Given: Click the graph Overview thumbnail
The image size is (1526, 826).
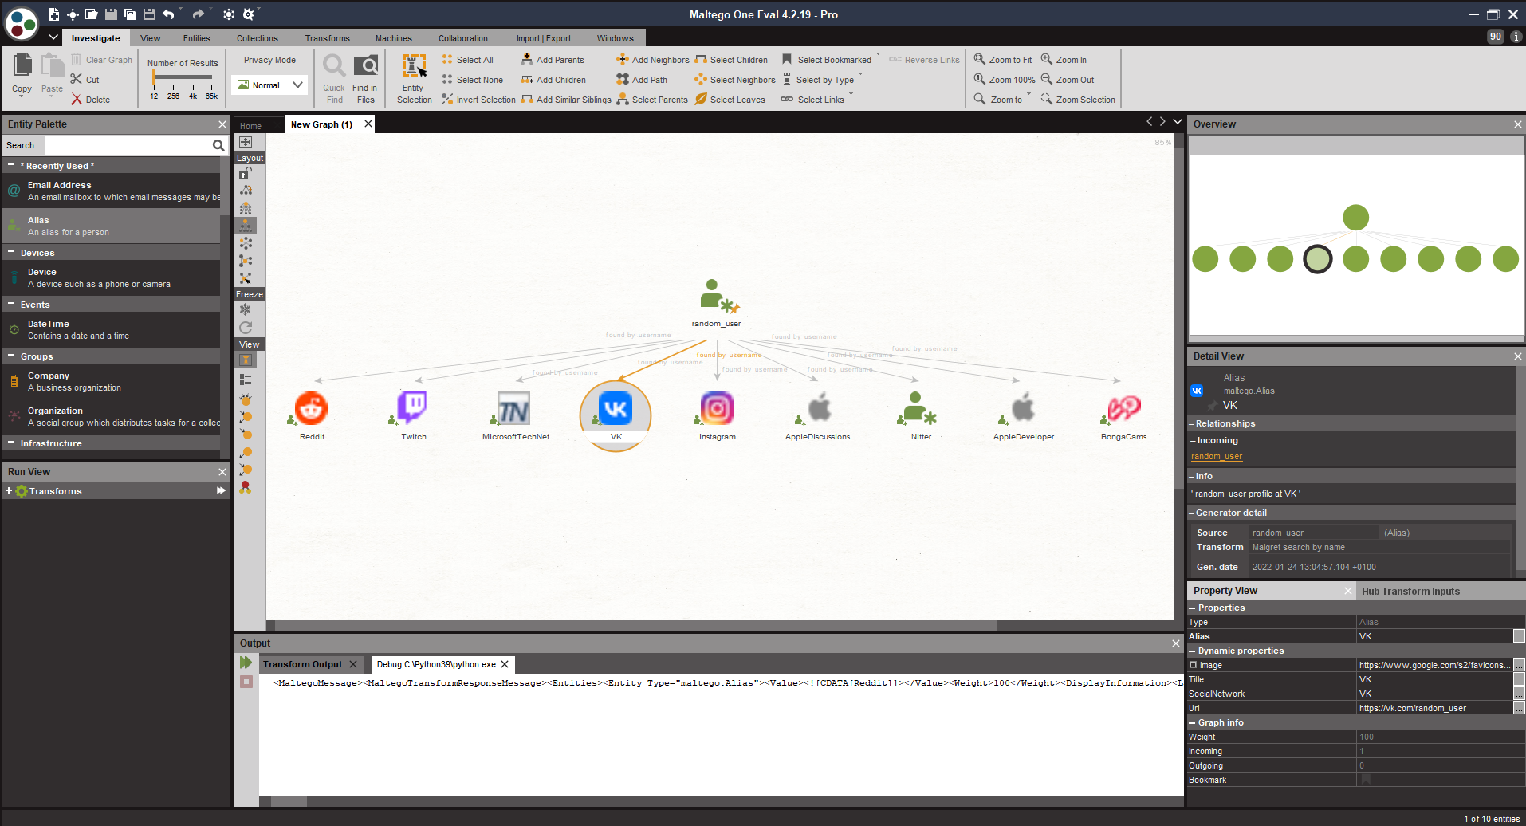Looking at the screenshot, I should pyautogui.click(x=1357, y=244).
